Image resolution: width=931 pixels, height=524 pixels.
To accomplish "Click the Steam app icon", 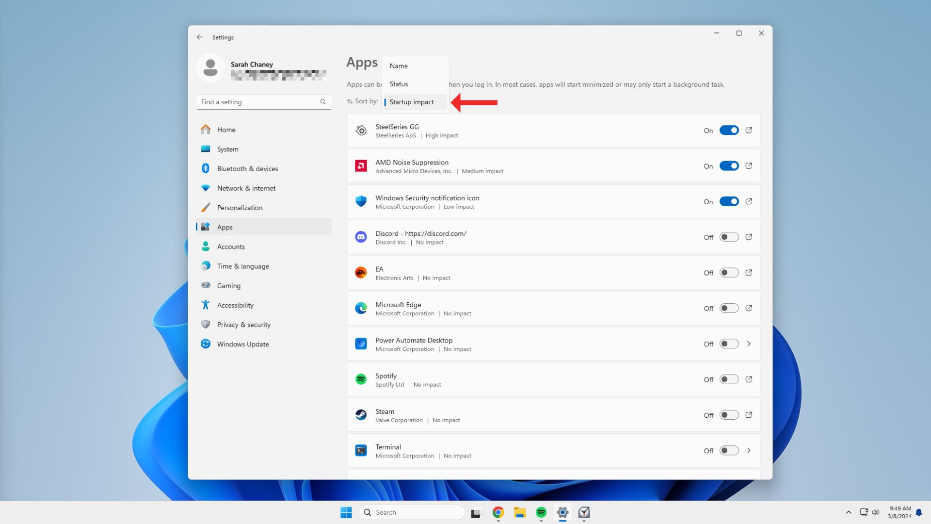I will click(361, 415).
